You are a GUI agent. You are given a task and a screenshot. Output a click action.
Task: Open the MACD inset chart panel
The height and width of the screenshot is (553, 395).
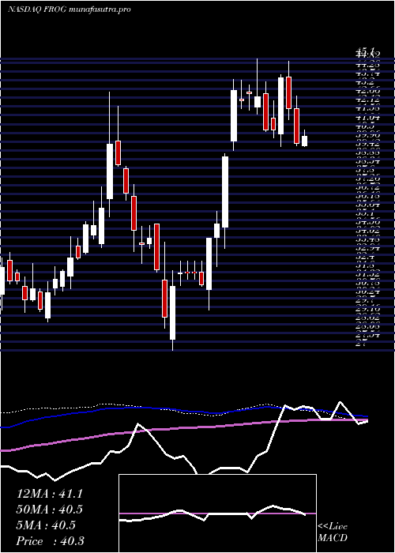[x=217, y=513]
